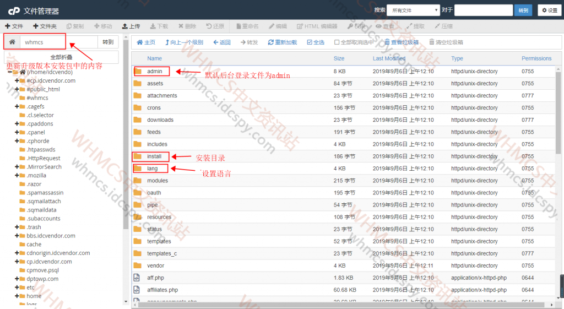Expand #public_html tree node plus sign

point(17,89)
